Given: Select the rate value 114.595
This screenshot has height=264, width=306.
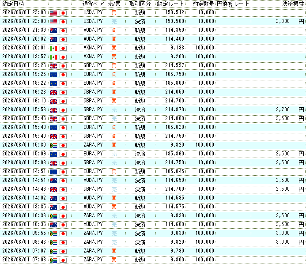Looking at the screenshot, I should 175,198.
